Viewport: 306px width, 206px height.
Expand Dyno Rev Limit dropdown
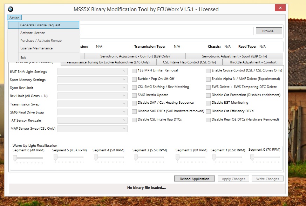click(x=93, y=88)
